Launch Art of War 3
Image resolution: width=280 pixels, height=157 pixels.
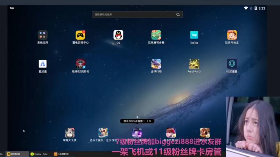point(194,64)
